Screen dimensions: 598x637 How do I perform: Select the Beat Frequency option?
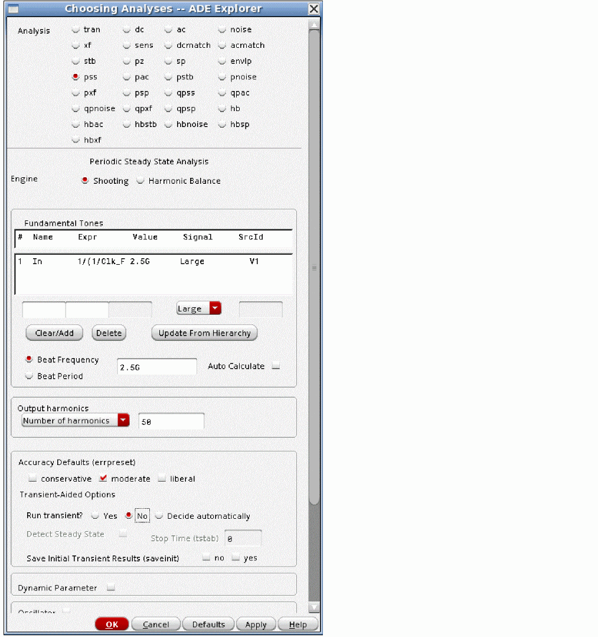pyautogui.click(x=29, y=359)
